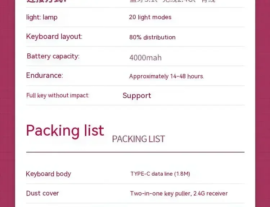The width and height of the screenshot is (270, 207).
Task: Select 'Two-in-one key puller, 2.4G receiver' text
Action: click(x=179, y=194)
